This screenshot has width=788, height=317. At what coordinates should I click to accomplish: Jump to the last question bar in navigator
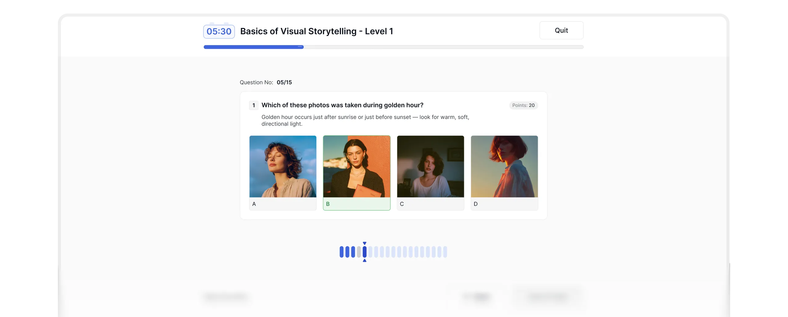[x=445, y=252]
